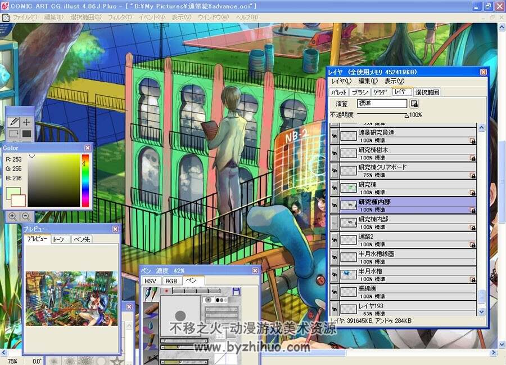Click lock icon on 研究棟樹木 layer

472,158
